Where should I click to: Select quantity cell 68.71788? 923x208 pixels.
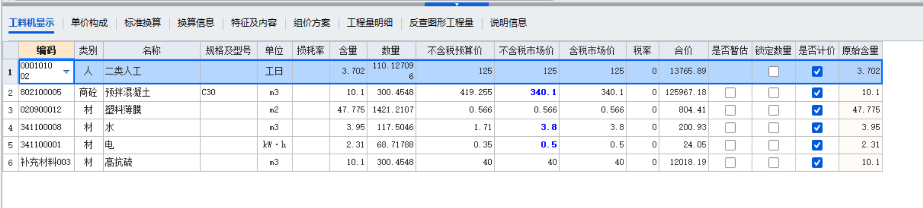point(391,145)
